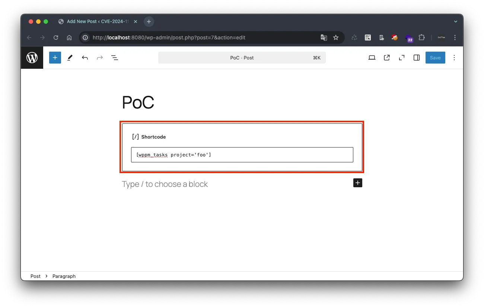Go forward in browser history

tap(42, 38)
